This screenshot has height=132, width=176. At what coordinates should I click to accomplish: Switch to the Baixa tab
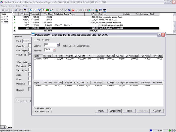[19, 41]
